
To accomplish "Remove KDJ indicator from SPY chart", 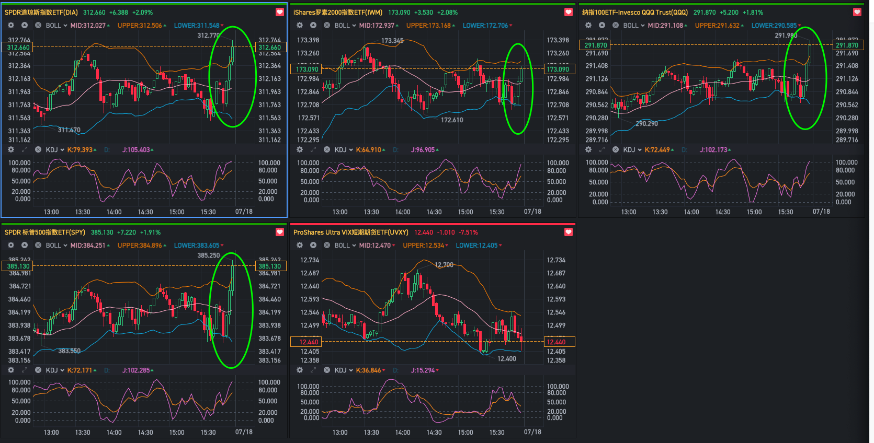I will click(x=38, y=370).
